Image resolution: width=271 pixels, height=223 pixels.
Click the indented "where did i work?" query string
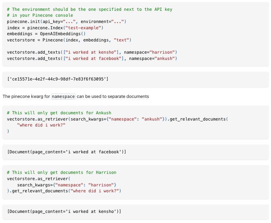coord(41,125)
